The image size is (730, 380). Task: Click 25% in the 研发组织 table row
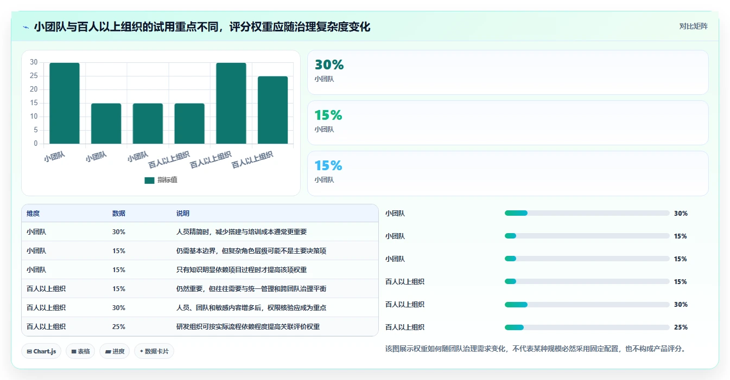pyautogui.click(x=119, y=327)
